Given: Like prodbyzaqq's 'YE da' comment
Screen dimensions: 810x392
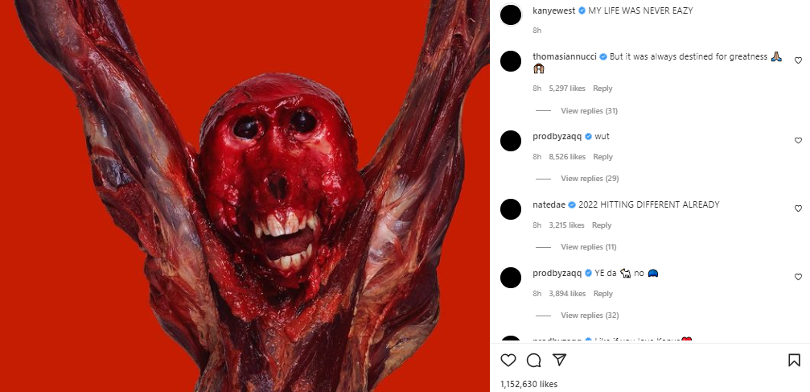Looking at the screenshot, I should pyautogui.click(x=798, y=277).
